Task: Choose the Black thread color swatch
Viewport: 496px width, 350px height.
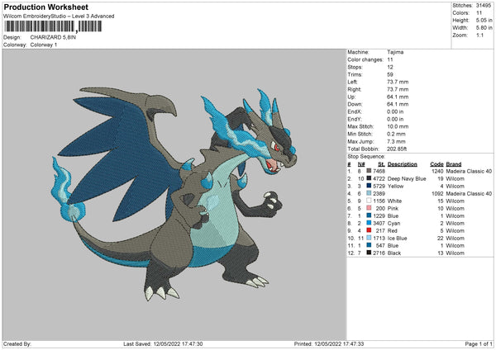Action: coord(369,253)
